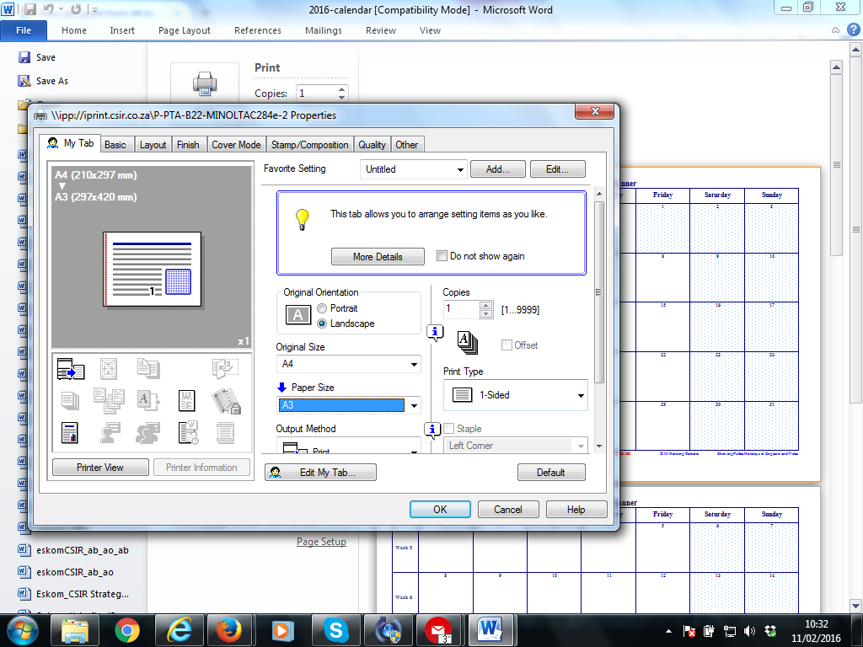
Task: Click the settings panel vertical scrollbar
Action: click(x=599, y=292)
